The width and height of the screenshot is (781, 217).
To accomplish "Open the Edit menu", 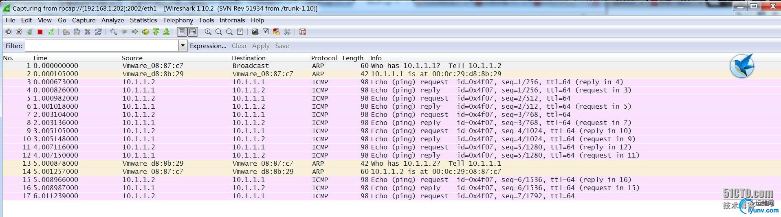I will (x=26, y=20).
